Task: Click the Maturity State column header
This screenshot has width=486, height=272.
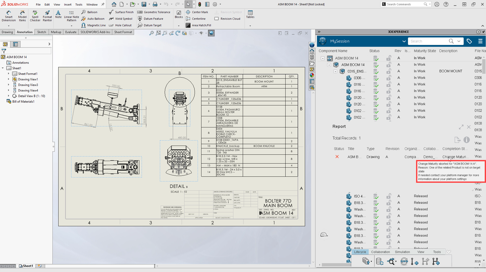Action: click(425, 51)
